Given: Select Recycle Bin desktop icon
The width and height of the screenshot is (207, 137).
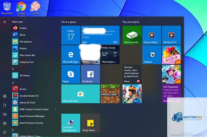Looking at the screenshot, I should tap(7, 8).
